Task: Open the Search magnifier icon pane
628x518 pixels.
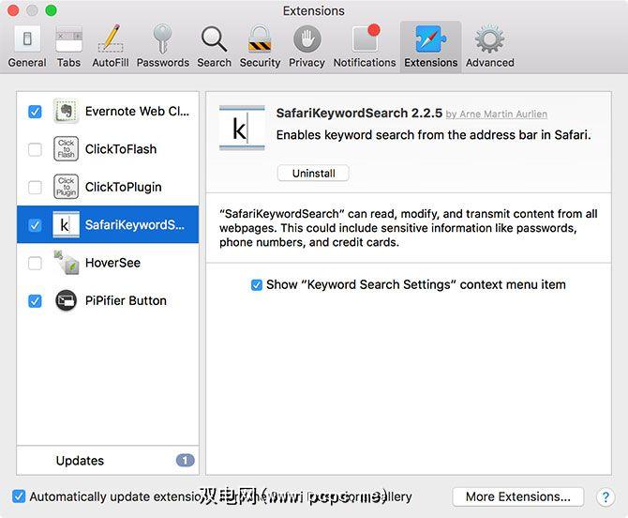Action: coord(214,39)
